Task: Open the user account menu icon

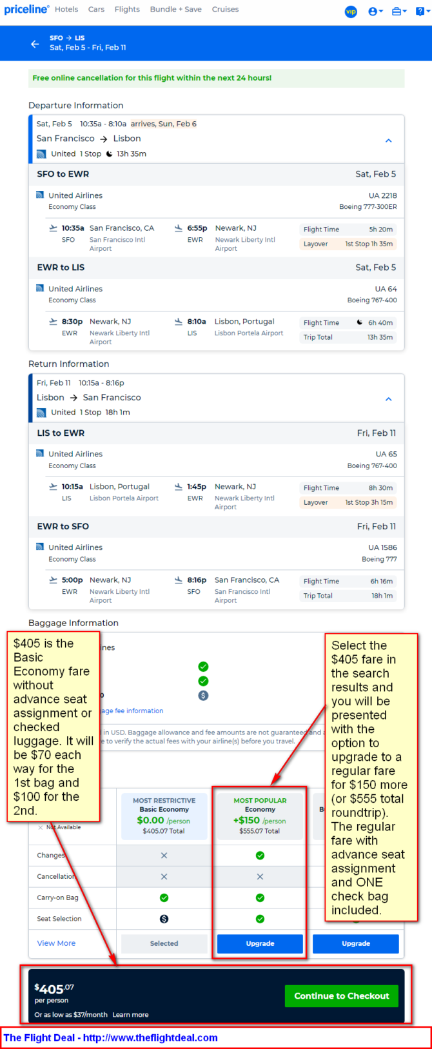Action: click(375, 12)
